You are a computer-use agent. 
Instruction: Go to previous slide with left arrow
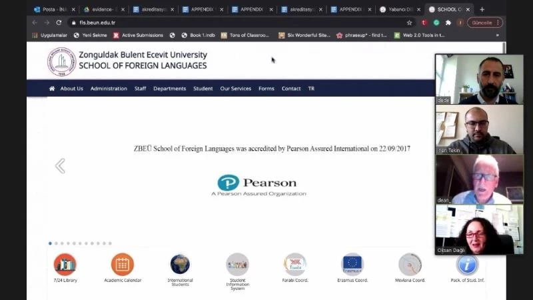(x=60, y=166)
